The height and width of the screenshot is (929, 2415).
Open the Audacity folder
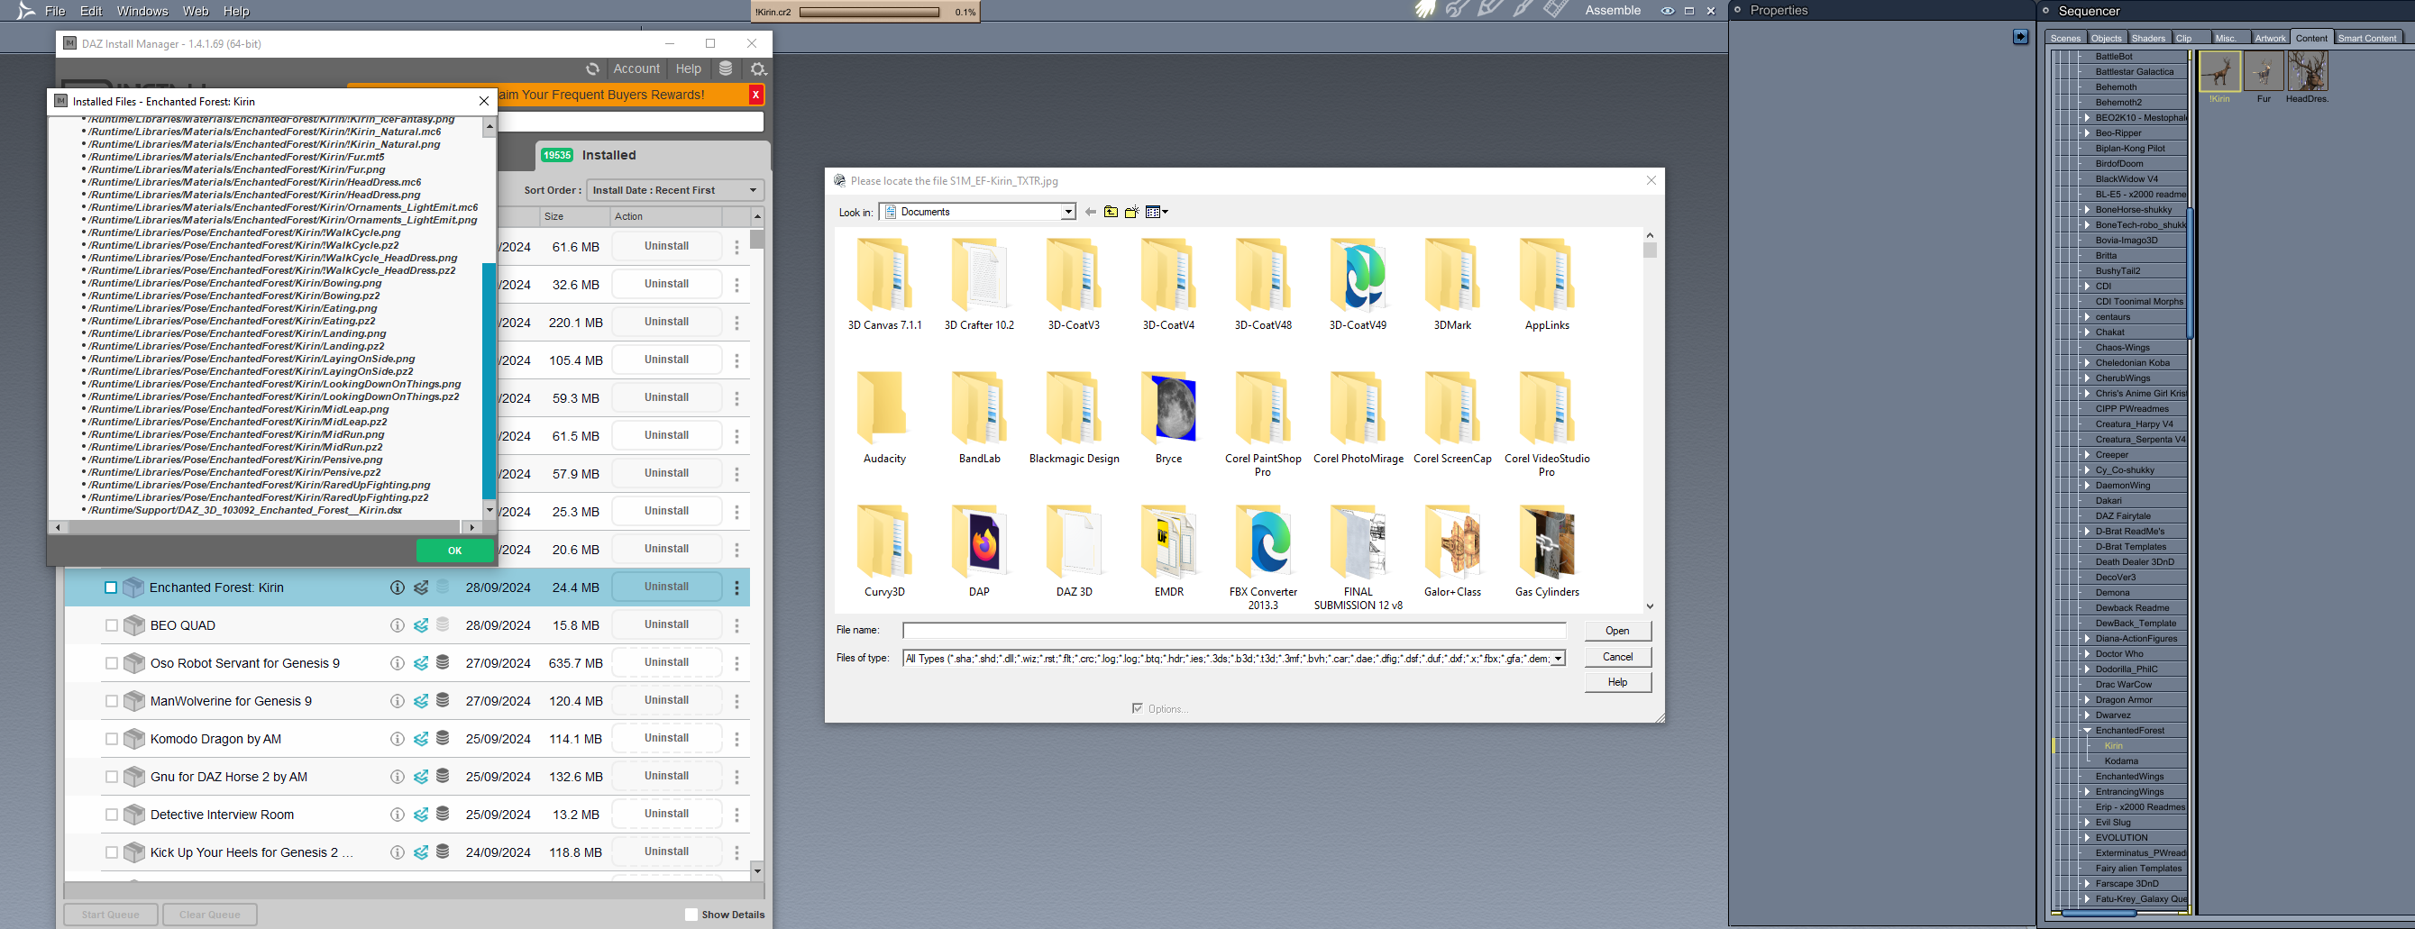[x=884, y=418]
